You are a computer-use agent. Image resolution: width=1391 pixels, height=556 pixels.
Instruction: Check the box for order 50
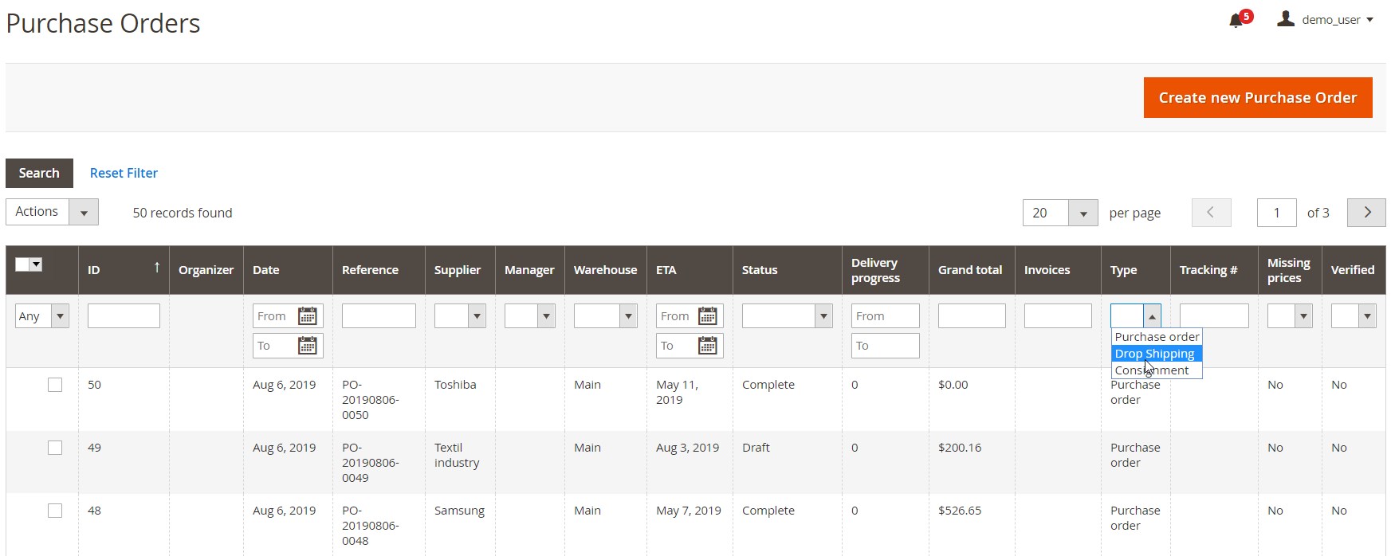click(x=55, y=385)
